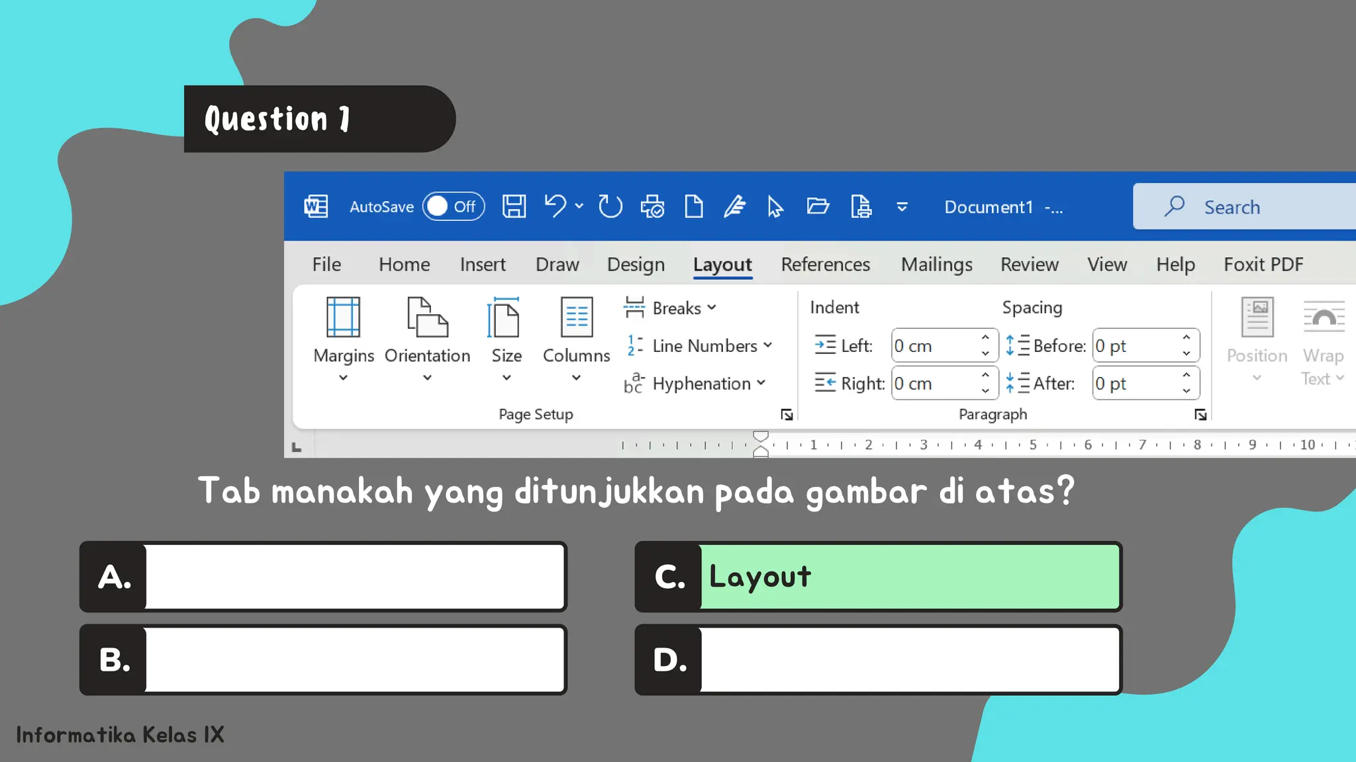Viewport: 1356px width, 762px height.
Task: Decrease the Indent Left value
Action: pos(985,354)
